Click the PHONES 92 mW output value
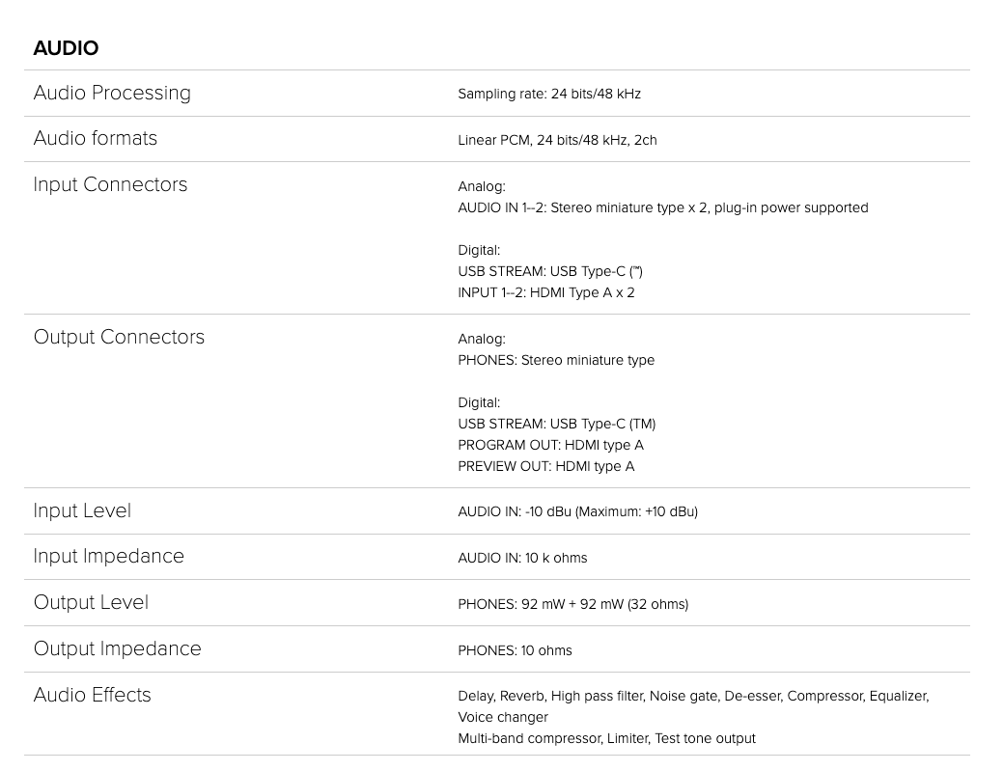Screen dimensions: 1004x771 [573, 604]
